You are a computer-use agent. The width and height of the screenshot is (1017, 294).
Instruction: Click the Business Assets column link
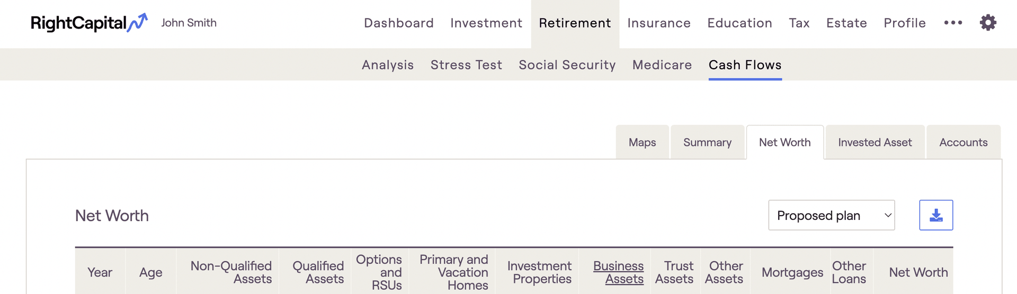click(x=618, y=272)
